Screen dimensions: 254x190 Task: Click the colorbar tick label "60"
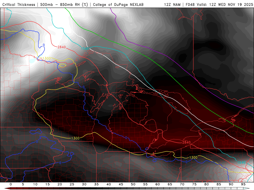pyautogui.click(x=157, y=184)
